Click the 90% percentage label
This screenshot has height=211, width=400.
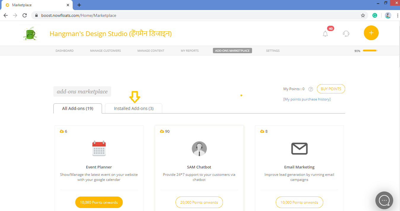tap(357, 51)
